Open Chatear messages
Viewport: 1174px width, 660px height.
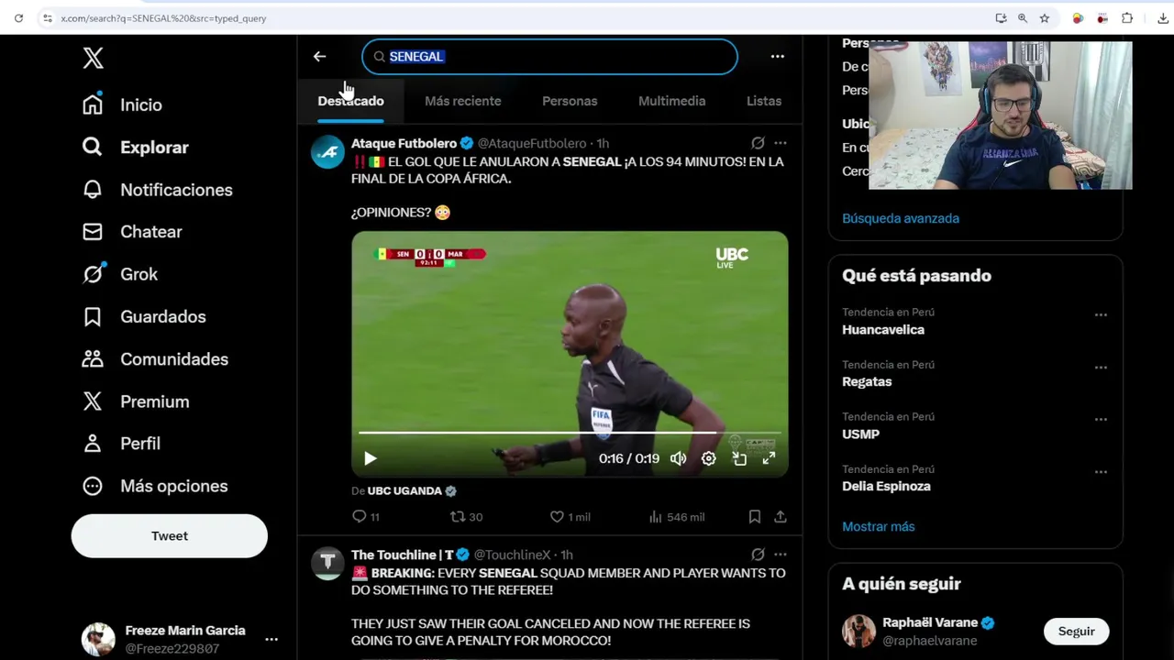132,232
